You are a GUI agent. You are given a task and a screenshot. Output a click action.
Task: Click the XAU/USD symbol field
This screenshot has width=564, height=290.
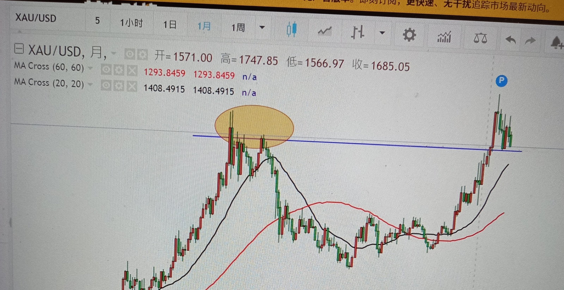[36, 18]
